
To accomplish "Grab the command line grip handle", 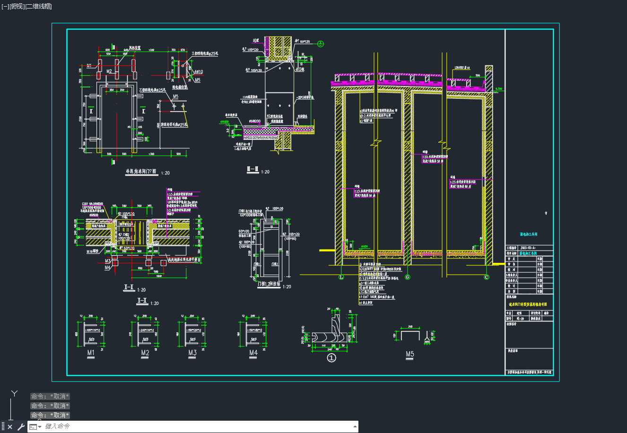I will click(x=3, y=426).
